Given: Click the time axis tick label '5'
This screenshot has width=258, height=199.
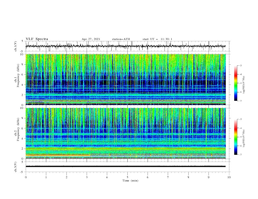Looking at the screenshot, I should [x=127, y=177].
